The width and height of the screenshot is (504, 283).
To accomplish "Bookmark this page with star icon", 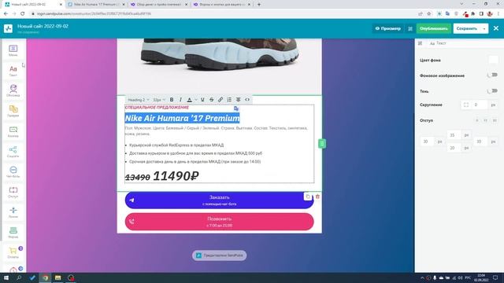I will pos(428,14).
